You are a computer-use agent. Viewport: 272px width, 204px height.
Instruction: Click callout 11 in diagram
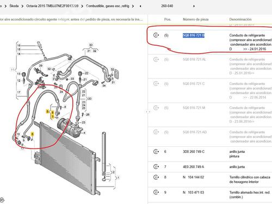13,70
